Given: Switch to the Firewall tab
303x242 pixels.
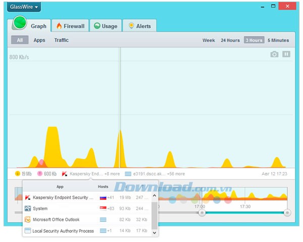Looking at the screenshot, I should (x=70, y=26).
